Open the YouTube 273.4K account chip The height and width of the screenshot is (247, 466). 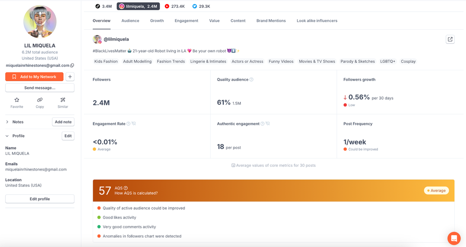[x=175, y=6]
